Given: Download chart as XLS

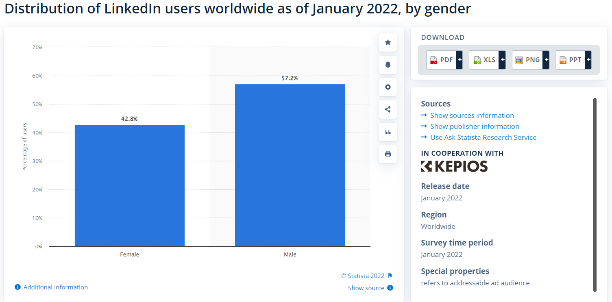Looking at the screenshot, I should [x=484, y=60].
